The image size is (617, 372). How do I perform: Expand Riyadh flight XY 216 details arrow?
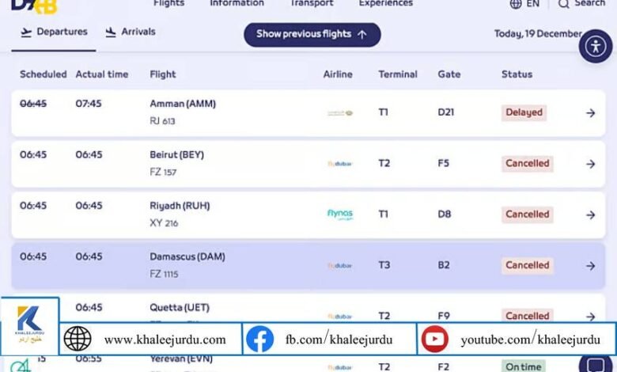(590, 214)
